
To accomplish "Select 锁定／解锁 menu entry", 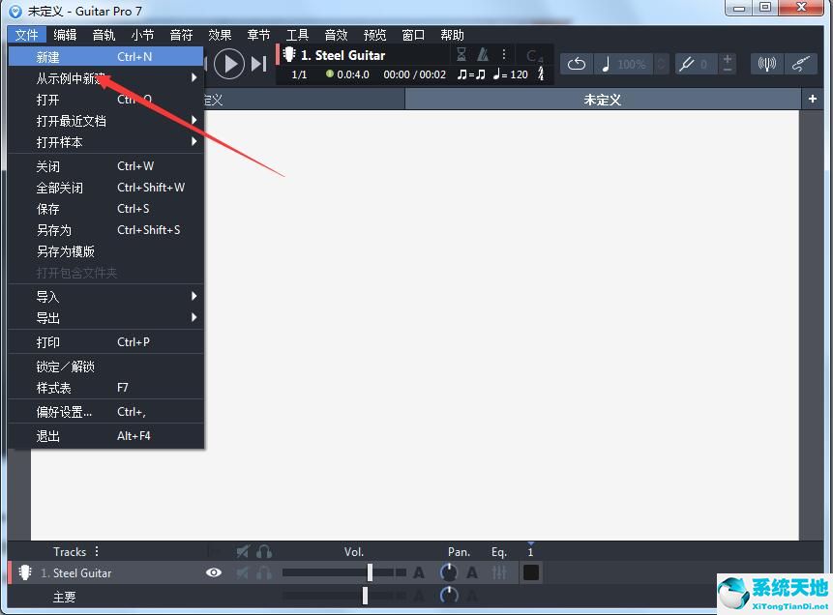I will point(106,366).
